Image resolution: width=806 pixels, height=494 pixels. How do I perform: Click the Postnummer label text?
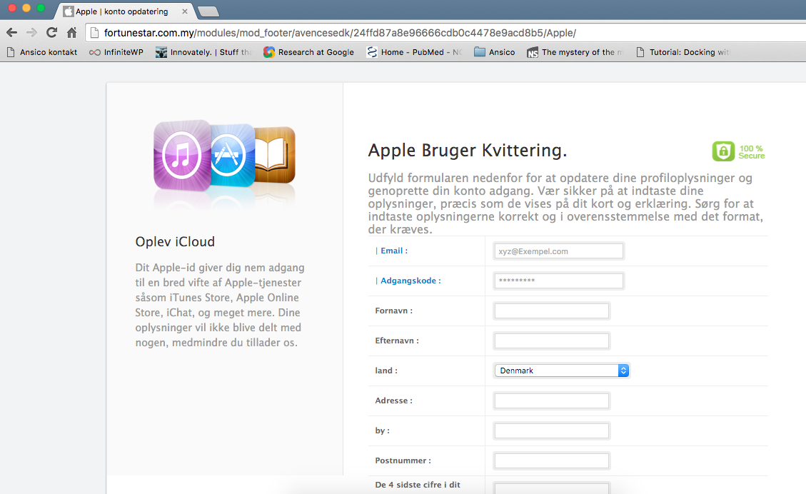click(x=403, y=460)
